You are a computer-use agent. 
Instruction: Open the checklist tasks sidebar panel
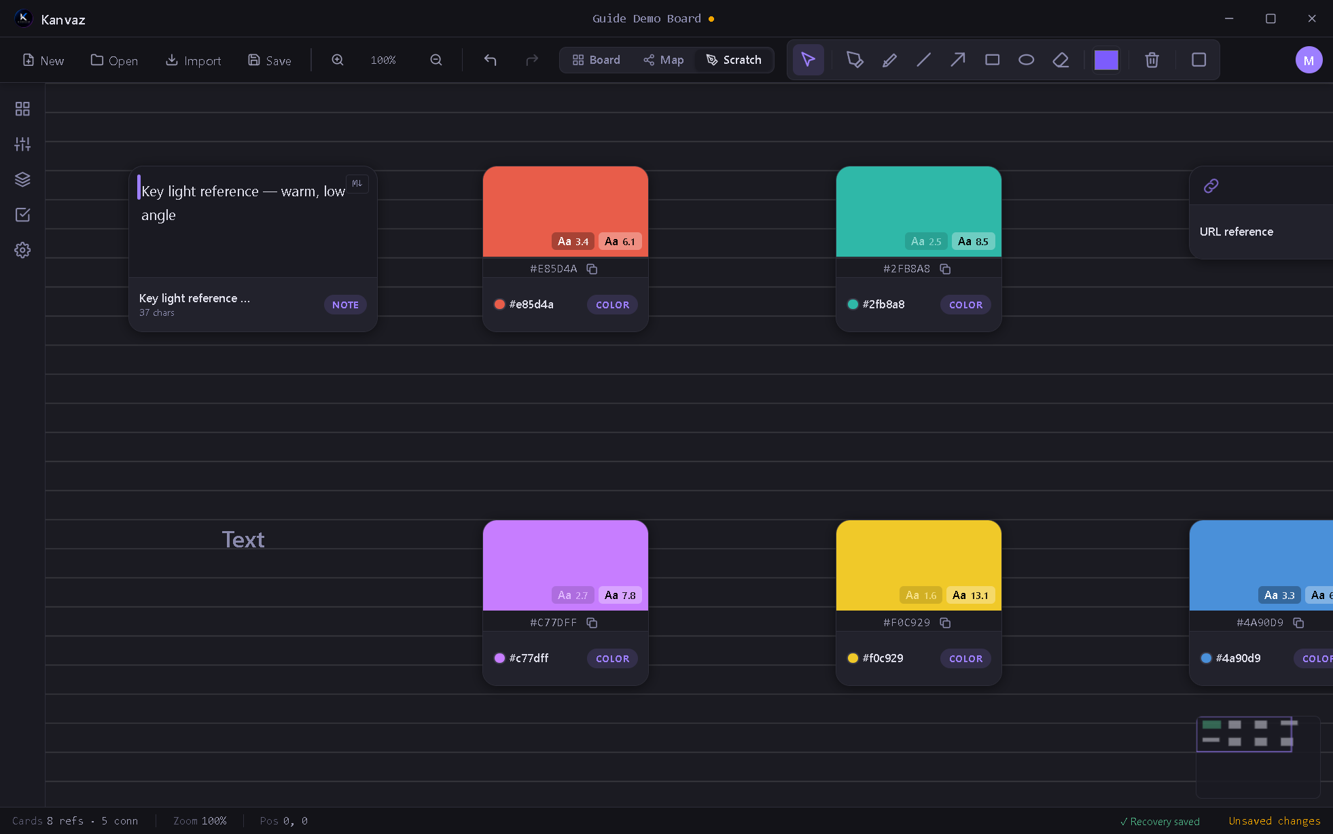pyautogui.click(x=22, y=215)
